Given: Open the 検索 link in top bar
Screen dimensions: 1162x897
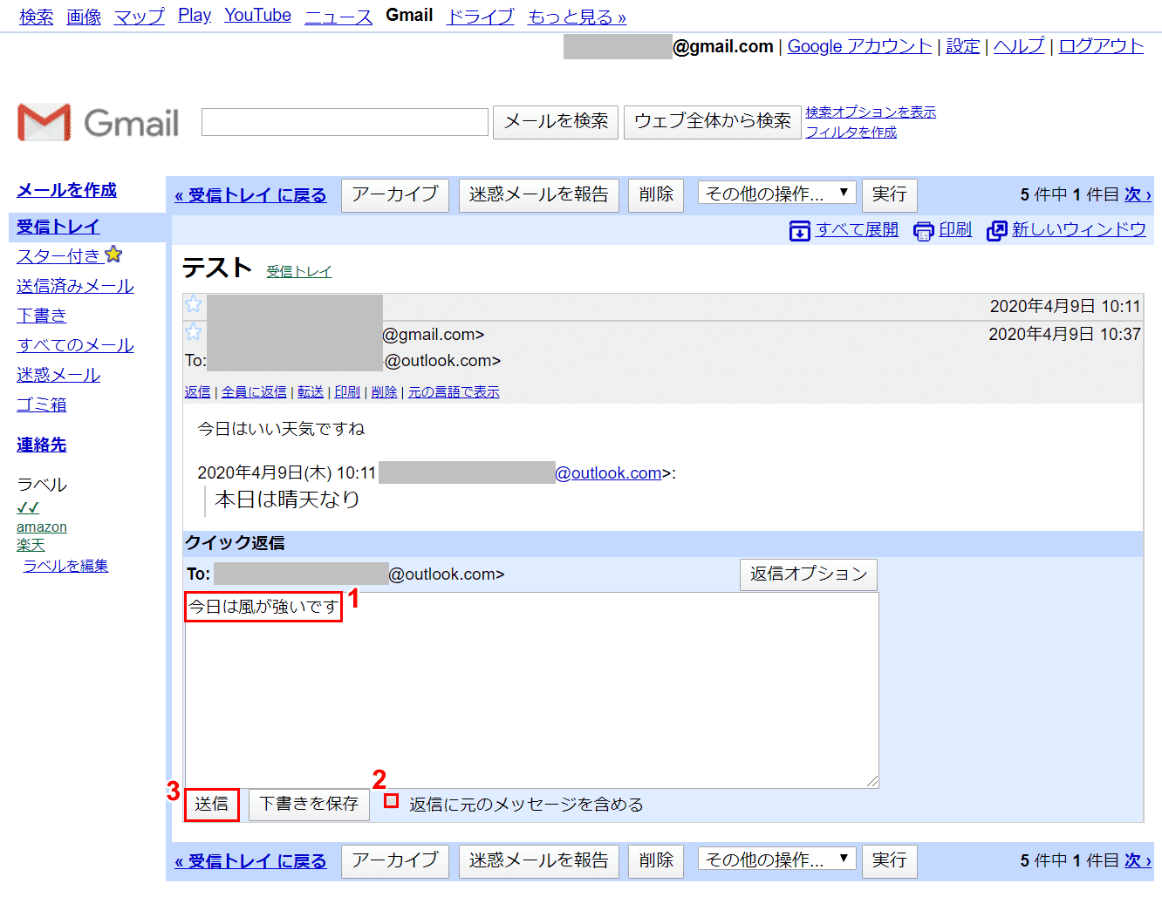Looking at the screenshot, I should [x=37, y=17].
